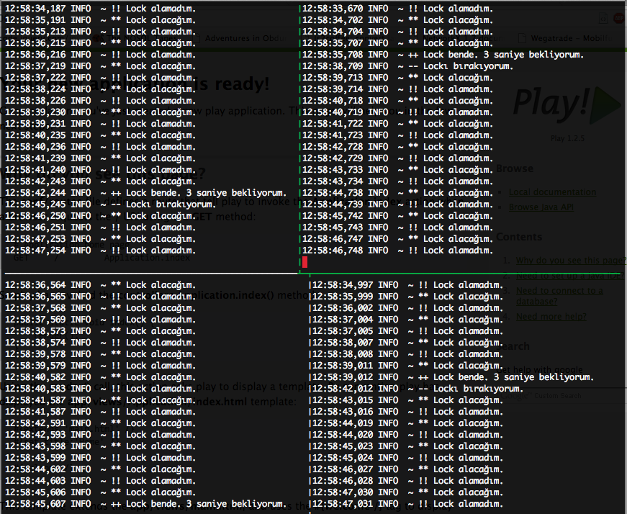Follow the Why do you see this page link

(x=571, y=261)
